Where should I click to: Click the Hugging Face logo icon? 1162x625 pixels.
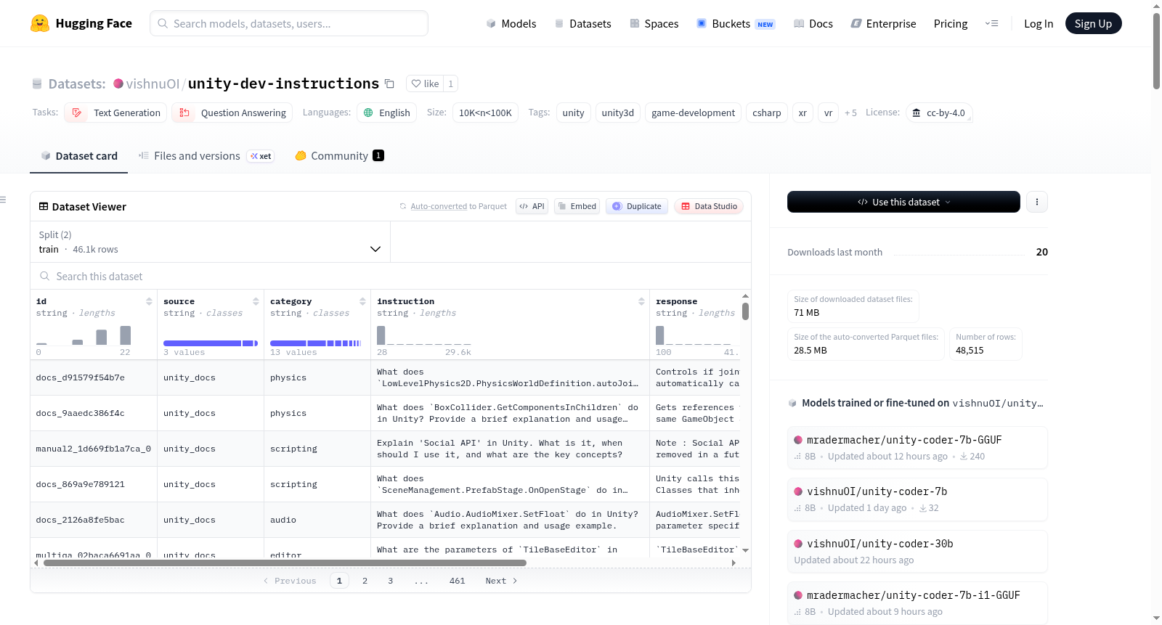click(x=40, y=23)
